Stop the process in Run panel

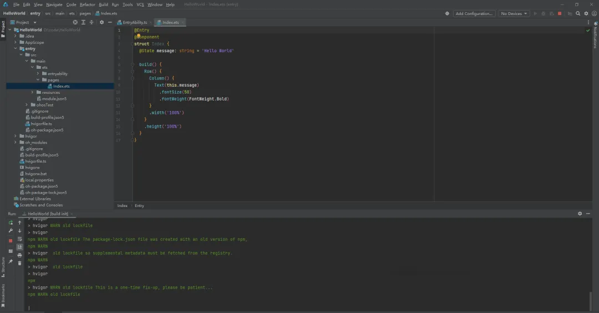click(x=11, y=241)
